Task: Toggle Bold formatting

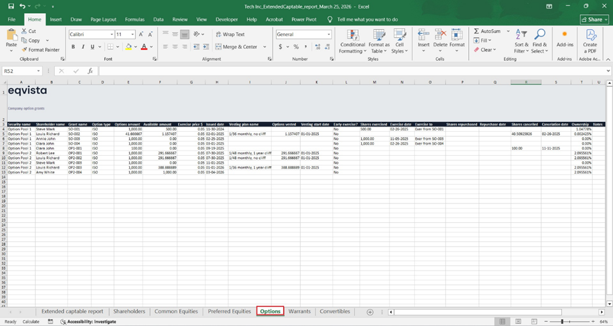Action: [x=74, y=47]
